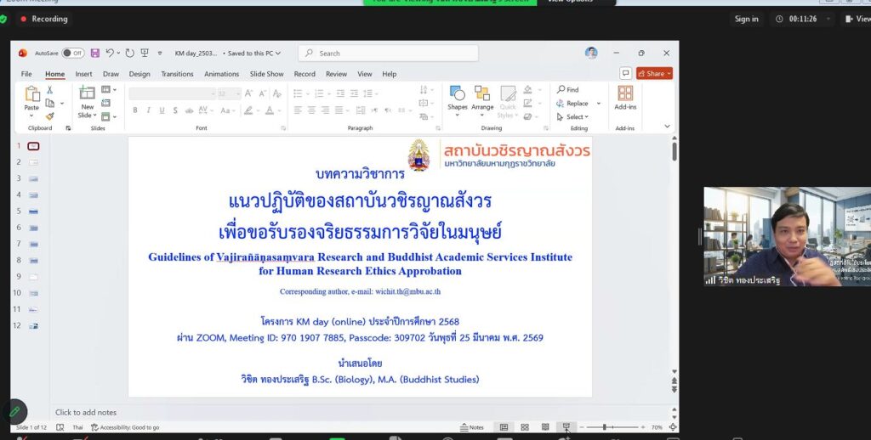
Task: Toggle Normal view in status bar
Action: click(x=504, y=427)
